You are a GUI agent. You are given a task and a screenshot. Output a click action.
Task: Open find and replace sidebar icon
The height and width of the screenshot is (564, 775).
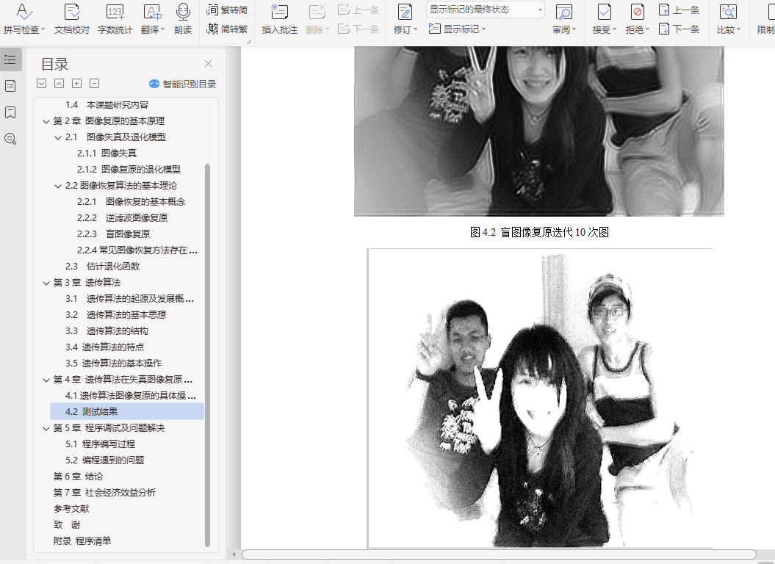click(x=10, y=139)
